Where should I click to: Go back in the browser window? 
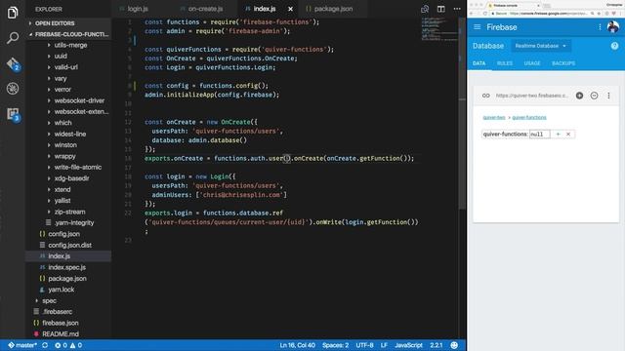pyautogui.click(x=472, y=13)
